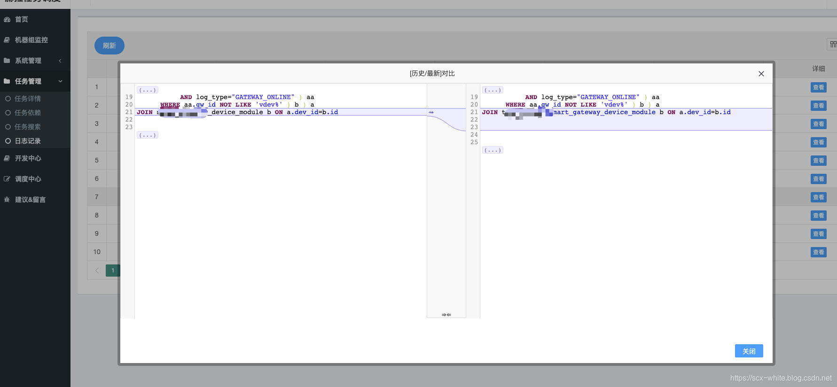Expand the top collapsed (...) block in left diff pane

tap(148, 90)
